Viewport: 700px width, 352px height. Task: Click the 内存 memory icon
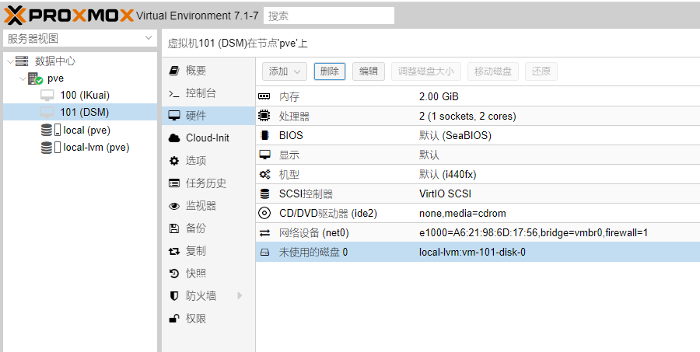click(x=264, y=97)
